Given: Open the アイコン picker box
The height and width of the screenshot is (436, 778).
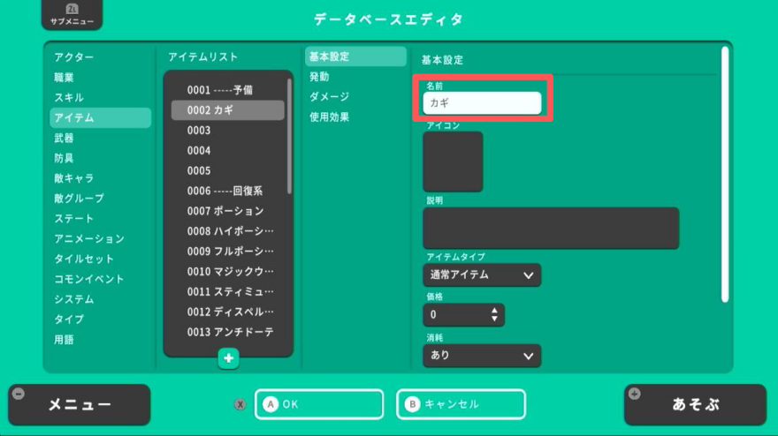Looking at the screenshot, I should pos(453,162).
